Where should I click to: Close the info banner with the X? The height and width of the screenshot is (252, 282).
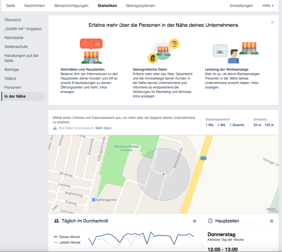pyautogui.click(x=272, y=22)
